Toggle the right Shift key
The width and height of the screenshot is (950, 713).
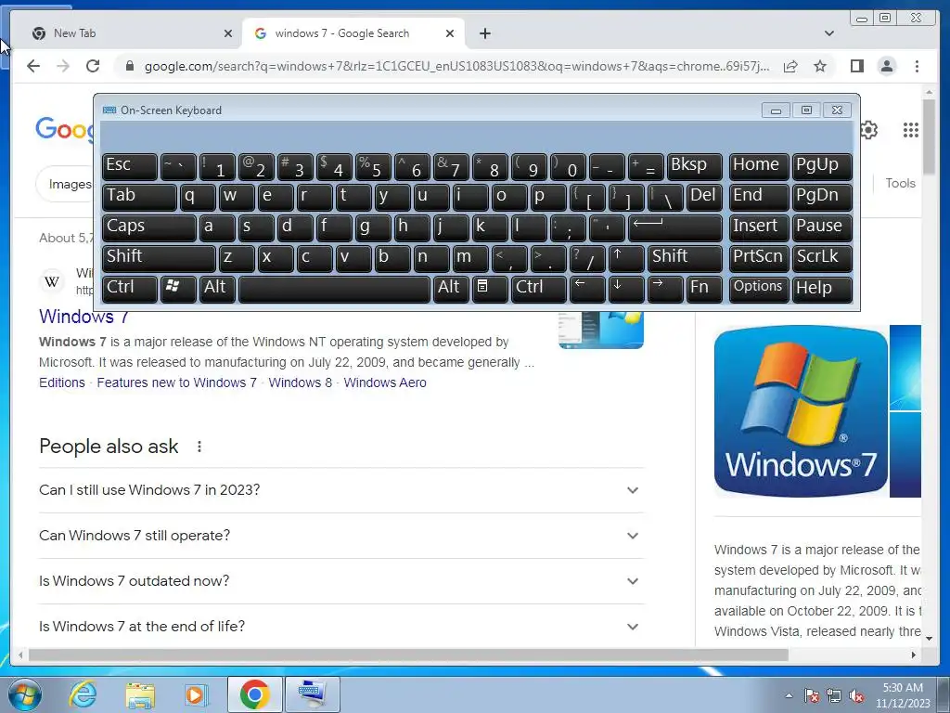(686, 258)
